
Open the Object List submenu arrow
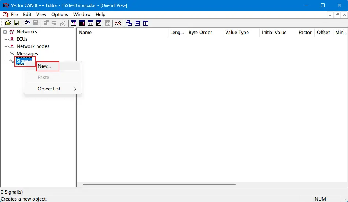75,89
